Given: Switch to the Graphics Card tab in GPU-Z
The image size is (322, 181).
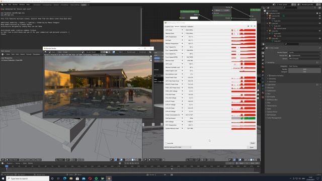Looking at the screenshot, I should click(x=169, y=27).
